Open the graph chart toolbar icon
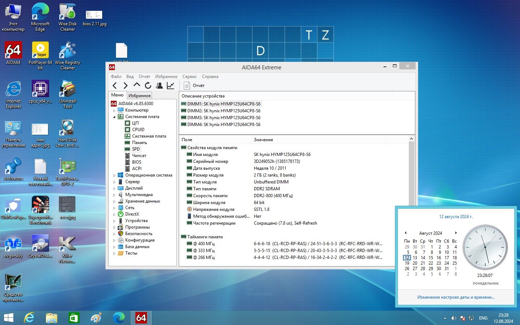The width and height of the screenshot is (520, 325). click(170, 86)
